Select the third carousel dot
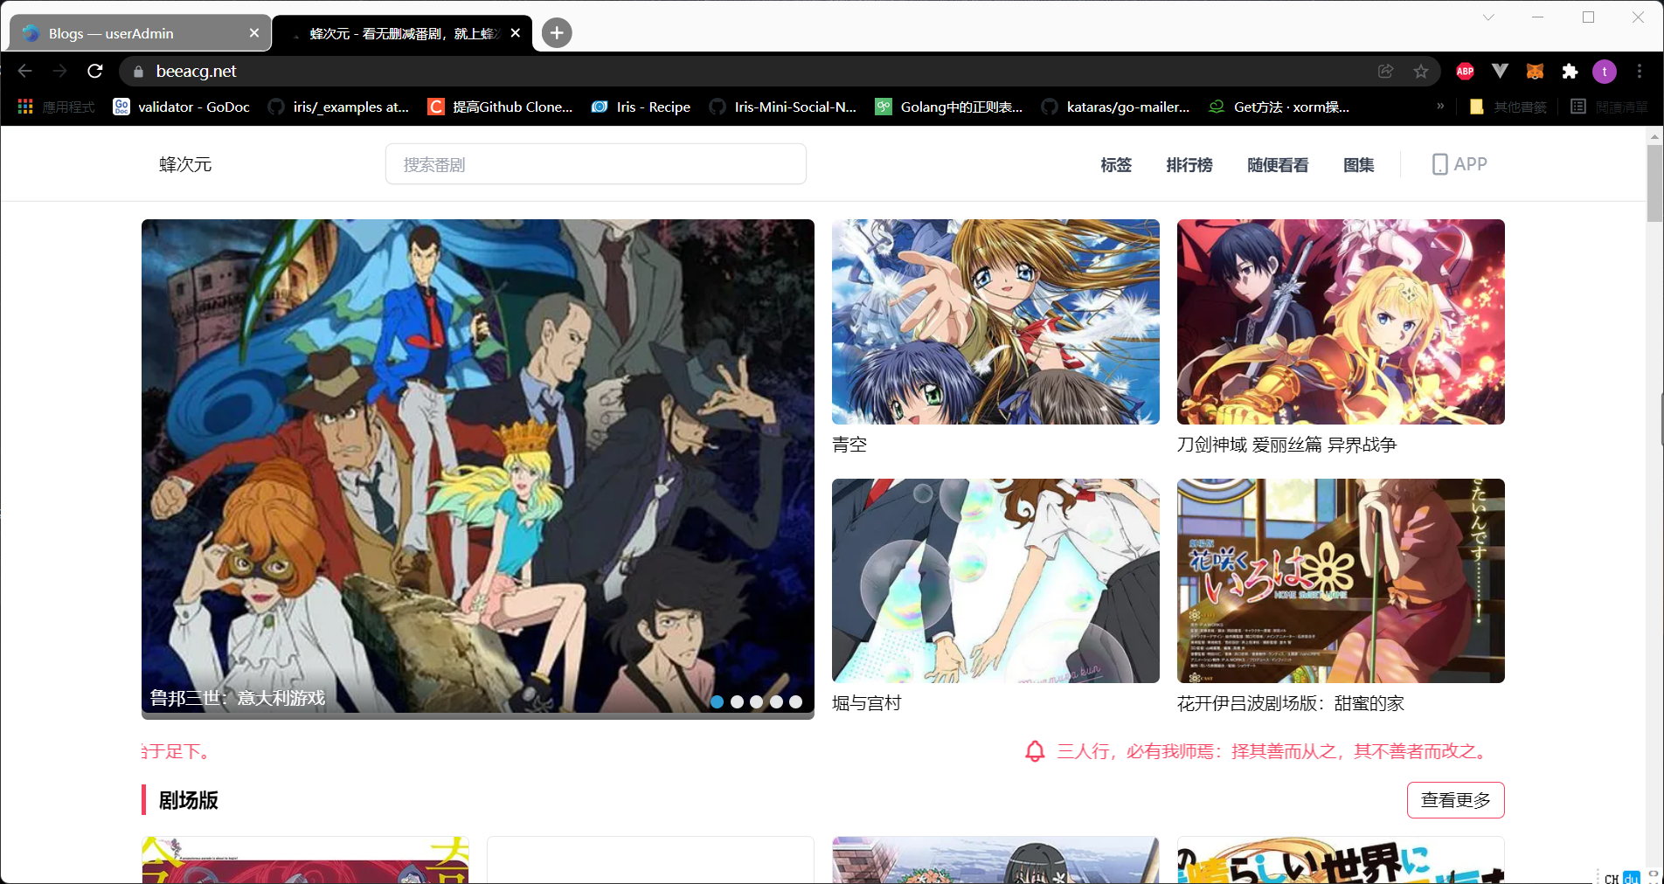The width and height of the screenshot is (1664, 884). pyautogui.click(x=756, y=701)
